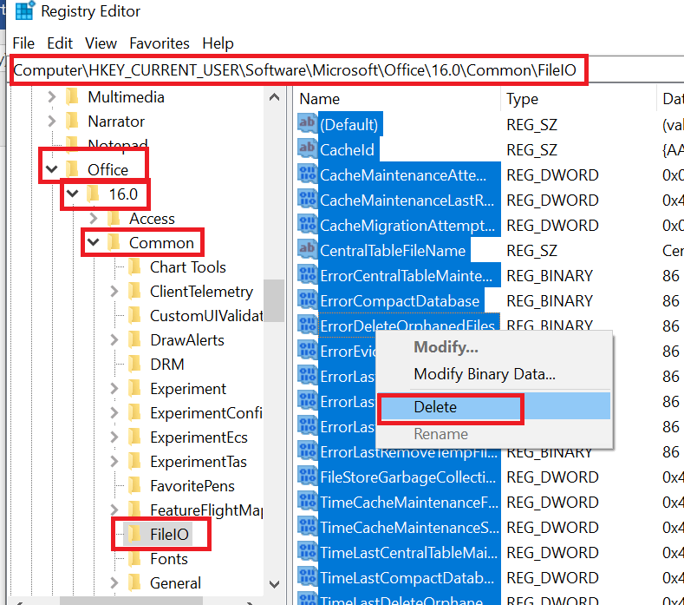Click the CentralTableFileName value name
The width and height of the screenshot is (684, 605).
point(393,251)
